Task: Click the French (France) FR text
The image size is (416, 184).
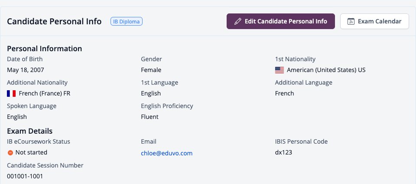Action: pos(45,93)
